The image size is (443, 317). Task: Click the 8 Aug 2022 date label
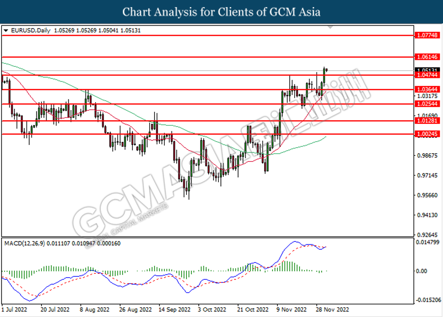point(95,310)
